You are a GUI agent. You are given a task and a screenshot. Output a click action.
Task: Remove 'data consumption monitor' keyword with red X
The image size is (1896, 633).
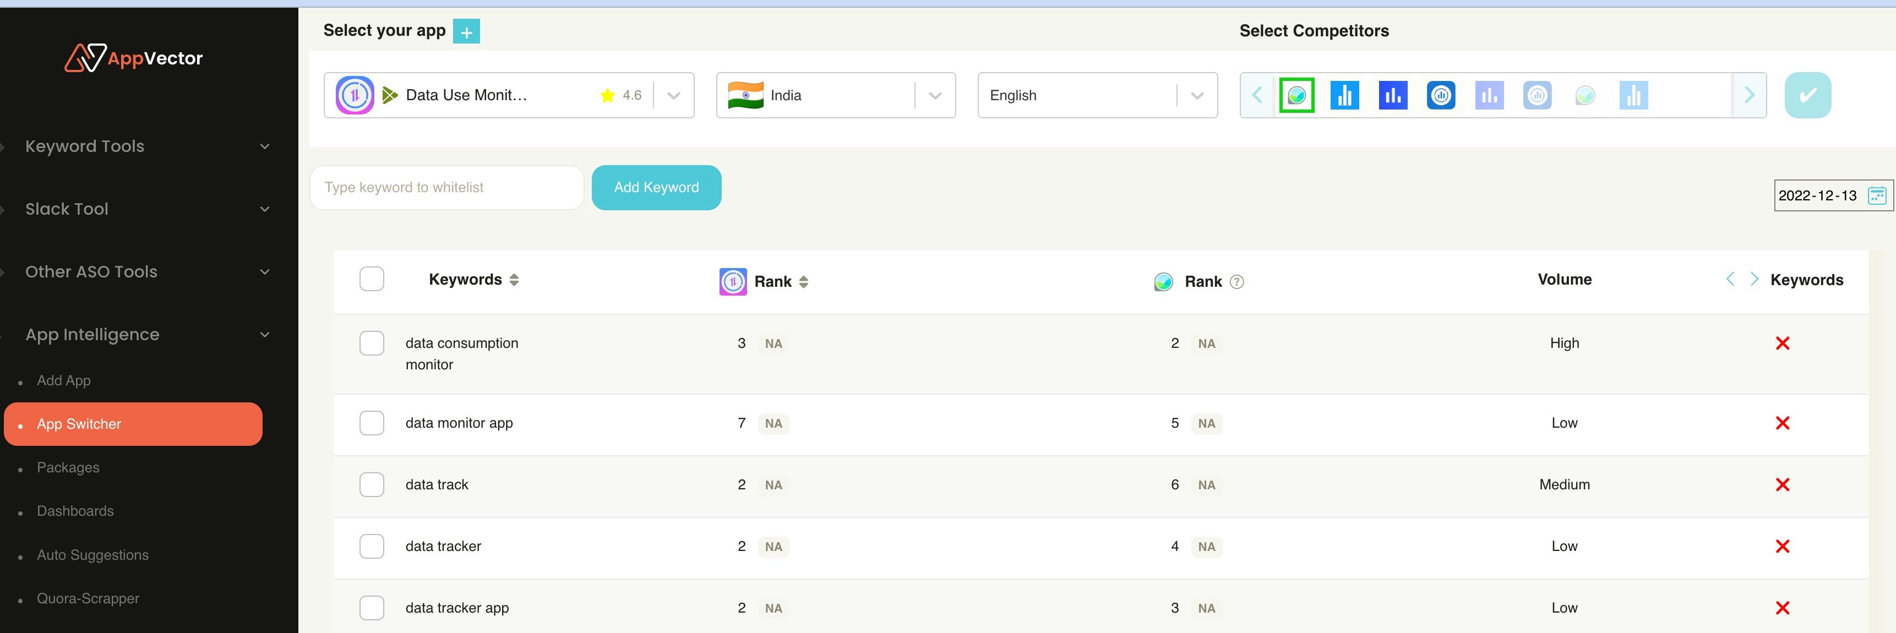[x=1782, y=343]
